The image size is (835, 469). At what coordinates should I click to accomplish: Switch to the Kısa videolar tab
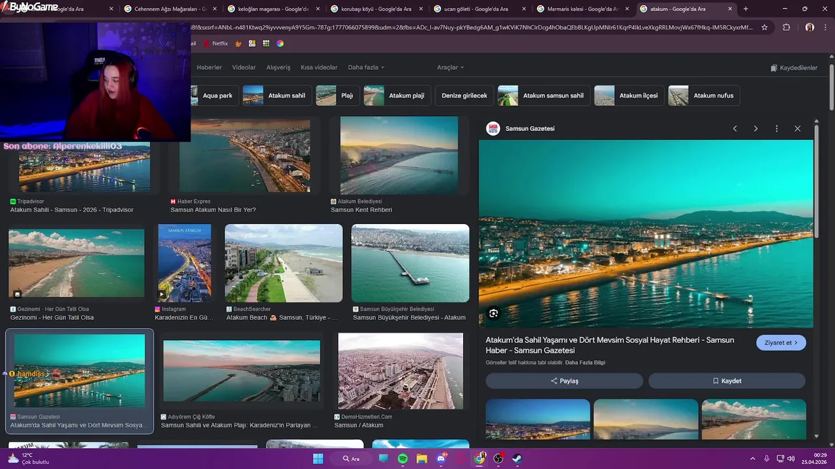[319, 68]
